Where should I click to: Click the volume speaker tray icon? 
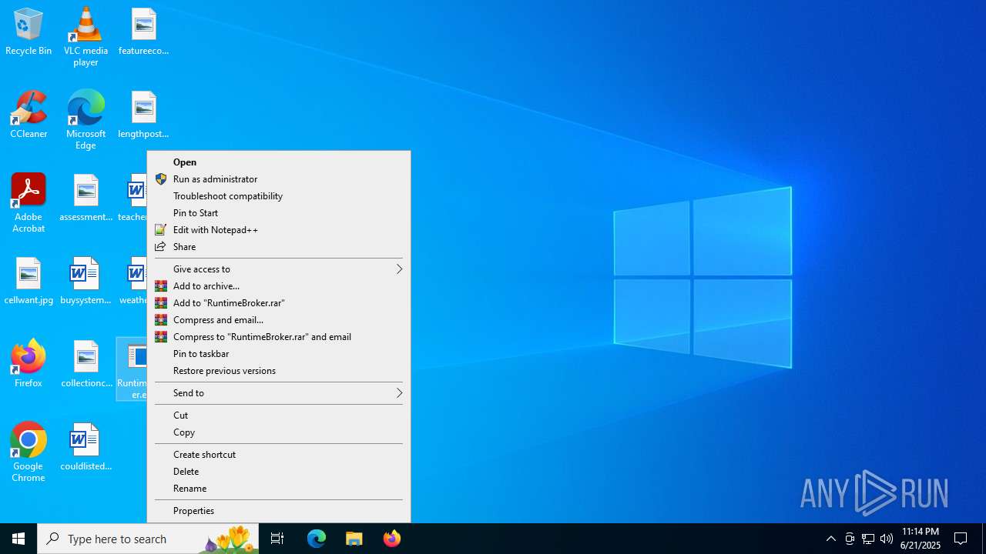point(887,539)
